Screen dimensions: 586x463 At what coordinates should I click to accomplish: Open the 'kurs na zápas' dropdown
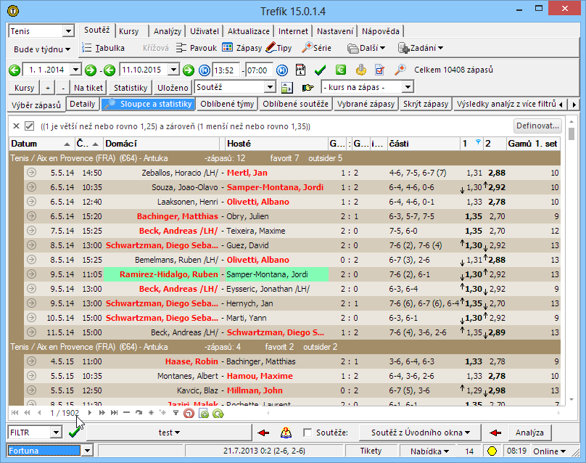click(x=408, y=87)
